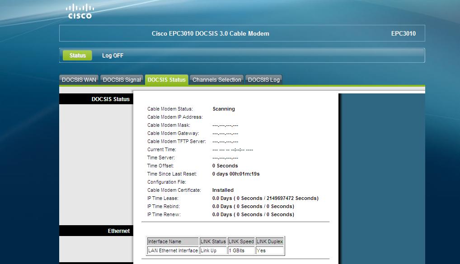Screen dimensions: 460x264
Task: Click the Cable Modem Certificate label
Action: coord(174,190)
